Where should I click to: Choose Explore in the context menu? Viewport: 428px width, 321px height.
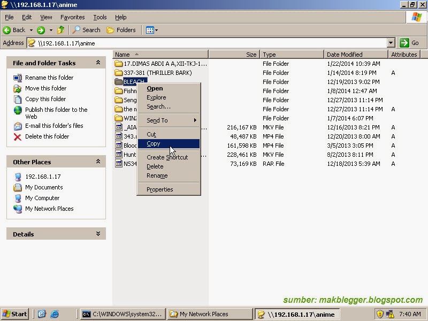[169, 97]
